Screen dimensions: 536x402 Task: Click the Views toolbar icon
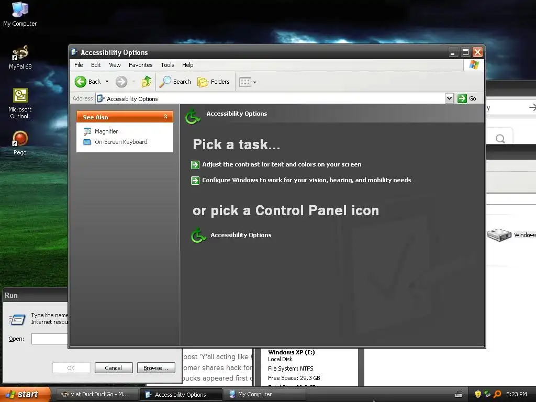[x=245, y=82]
